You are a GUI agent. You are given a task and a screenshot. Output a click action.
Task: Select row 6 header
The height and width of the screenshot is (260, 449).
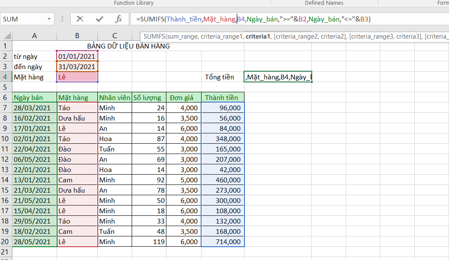(6, 98)
